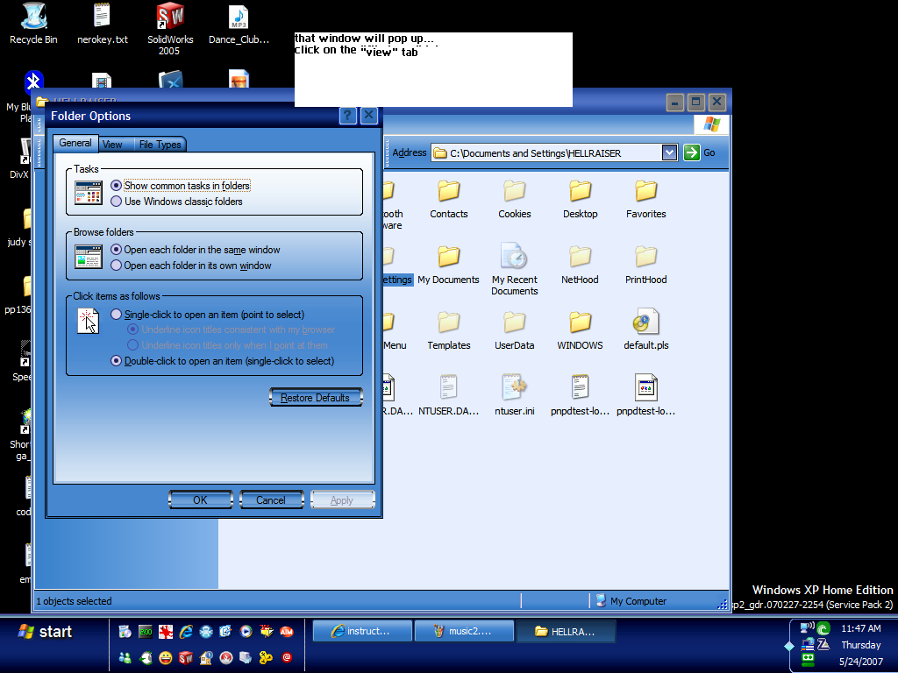Open the File Types tab

160,144
